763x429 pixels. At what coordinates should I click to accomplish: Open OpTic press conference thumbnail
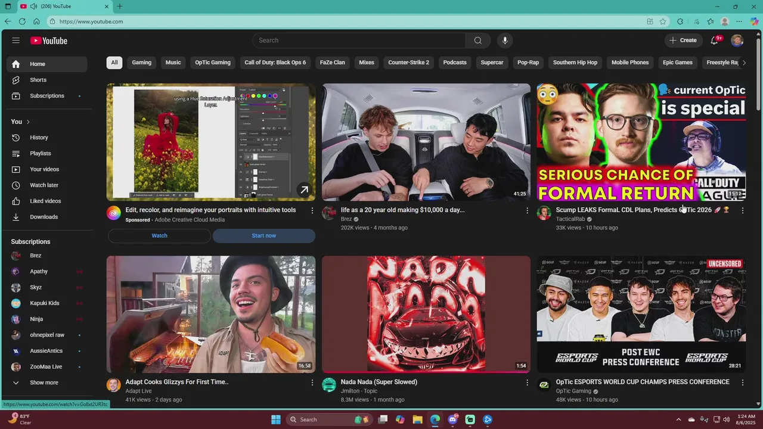click(x=641, y=315)
